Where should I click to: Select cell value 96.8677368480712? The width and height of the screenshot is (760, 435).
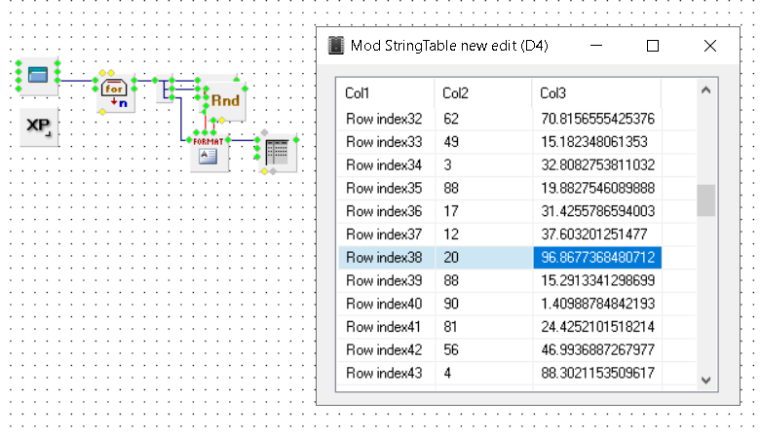[597, 258]
